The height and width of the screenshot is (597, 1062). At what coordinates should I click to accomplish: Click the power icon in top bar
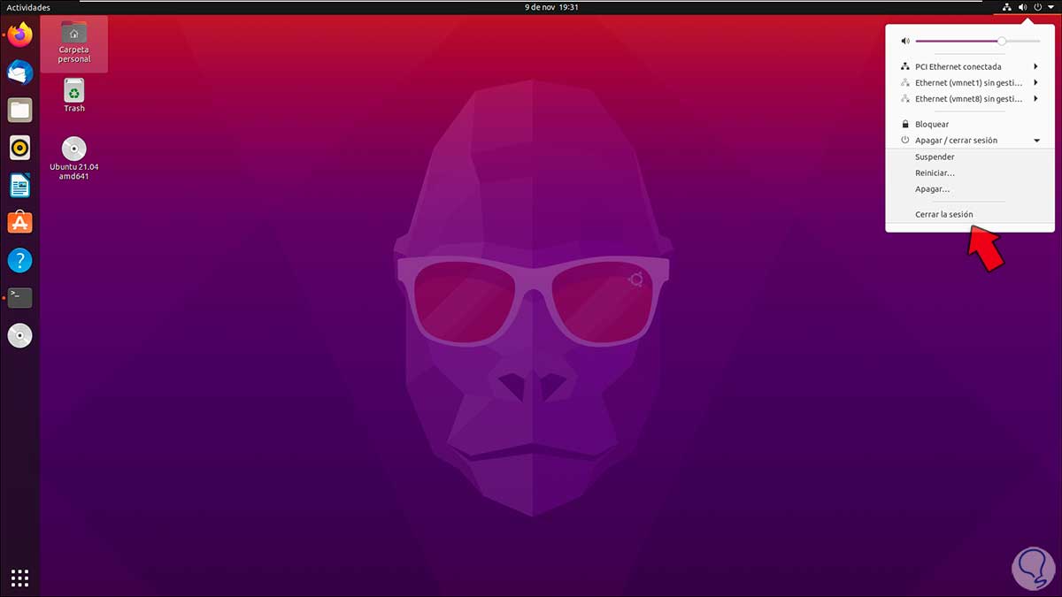(x=1037, y=7)
